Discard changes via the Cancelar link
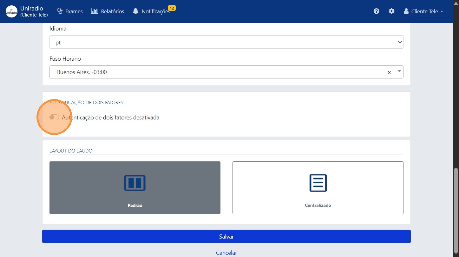Viewport: 459px width, 257px height. point(226,253)
